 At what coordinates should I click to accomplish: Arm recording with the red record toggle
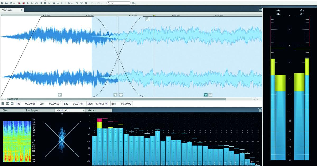click(19, 3)
